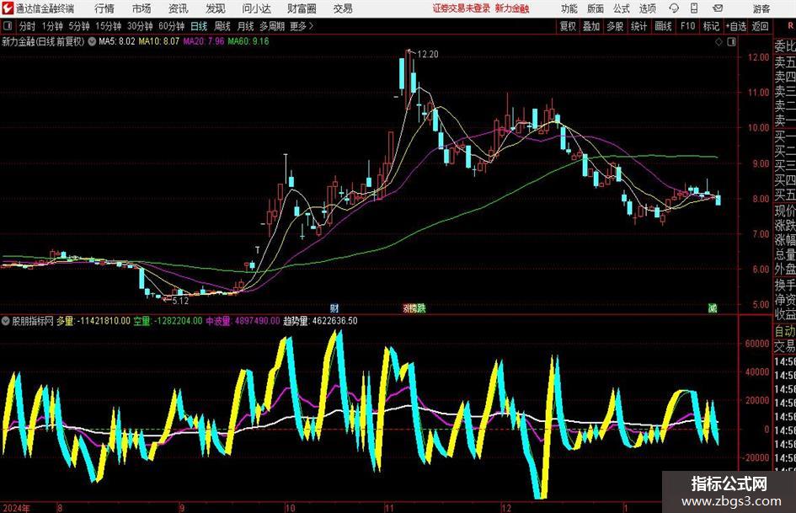This screenshot has width=796, height=513.
Task: Open the mail envelope icon
Action: (x=718, y=8)
